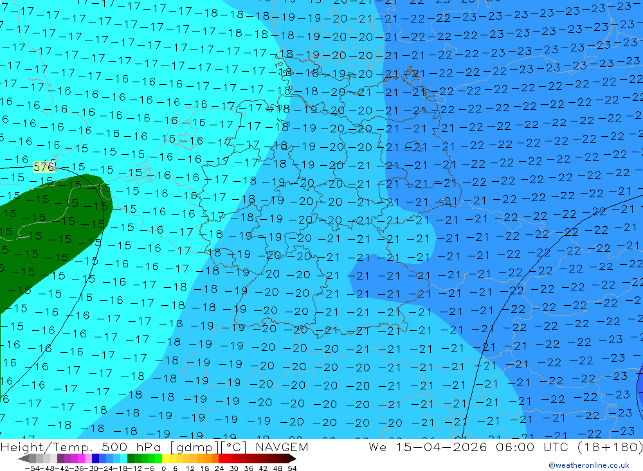The height and width of the screenshot is (471, 643).
Task: Click the '-54' legend scale label
Action: coord(32,468)
